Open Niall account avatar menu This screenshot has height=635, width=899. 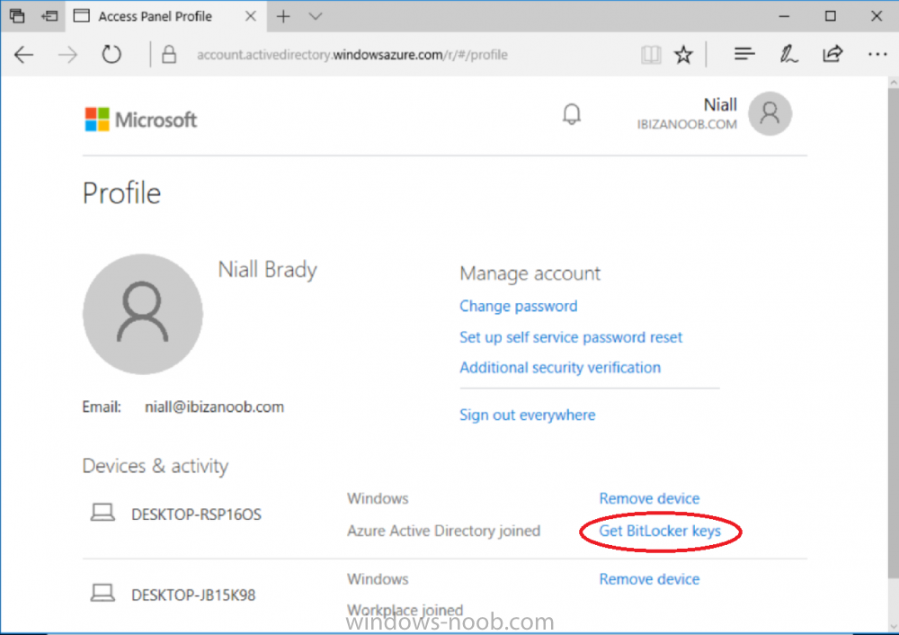pos(770,113)
